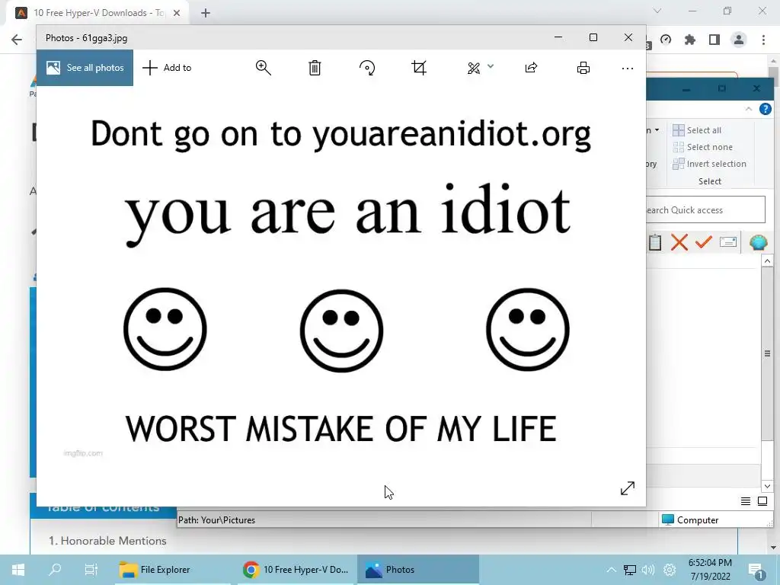Click the Honorable Mentions contents link
The height and width of the screenshot is (585, 780).
point(107,541)
